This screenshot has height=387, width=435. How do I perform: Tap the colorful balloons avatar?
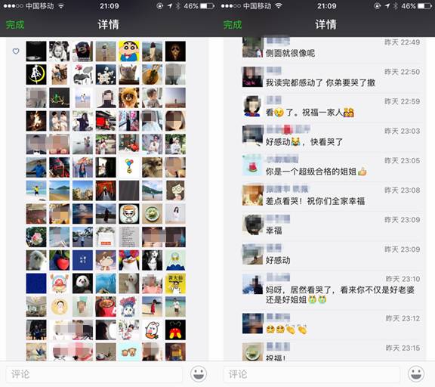point(129,167)
